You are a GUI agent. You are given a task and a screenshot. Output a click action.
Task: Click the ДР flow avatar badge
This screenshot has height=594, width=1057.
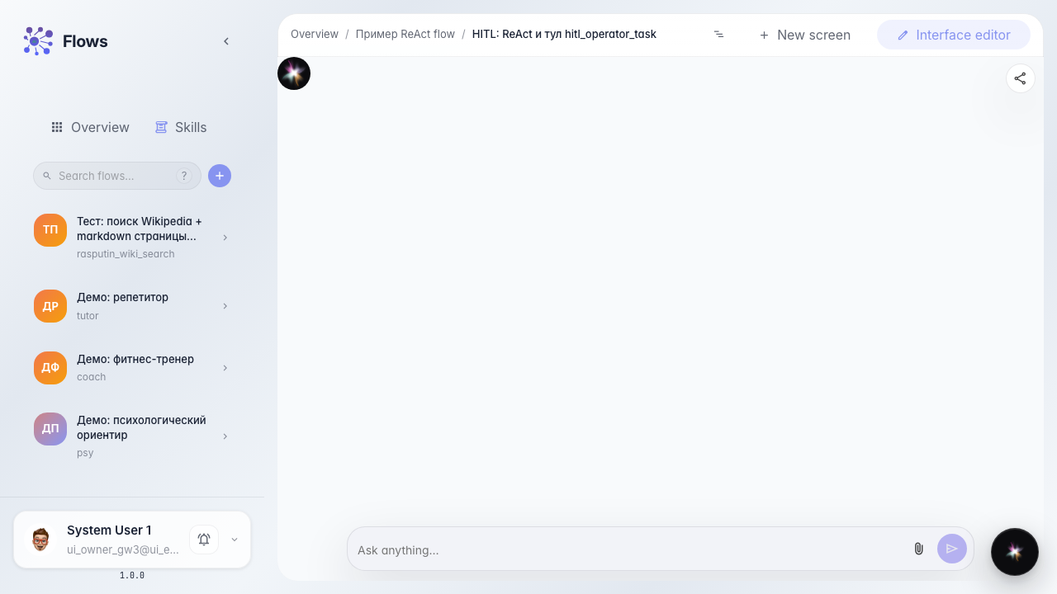click(50, 306)
